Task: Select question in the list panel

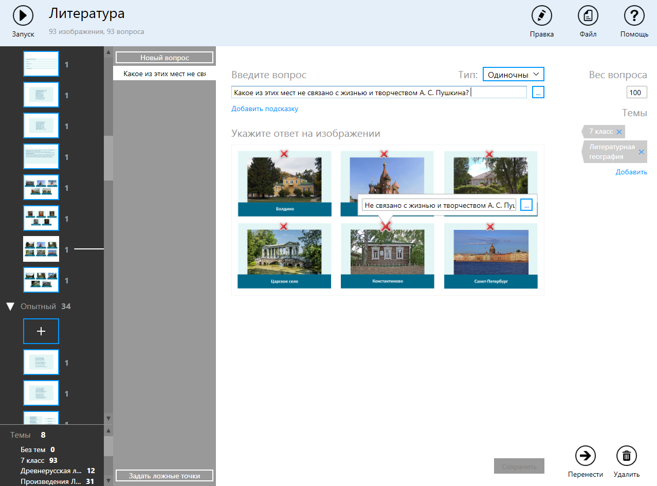Action: pyautogui.click(x=164, y=74)
